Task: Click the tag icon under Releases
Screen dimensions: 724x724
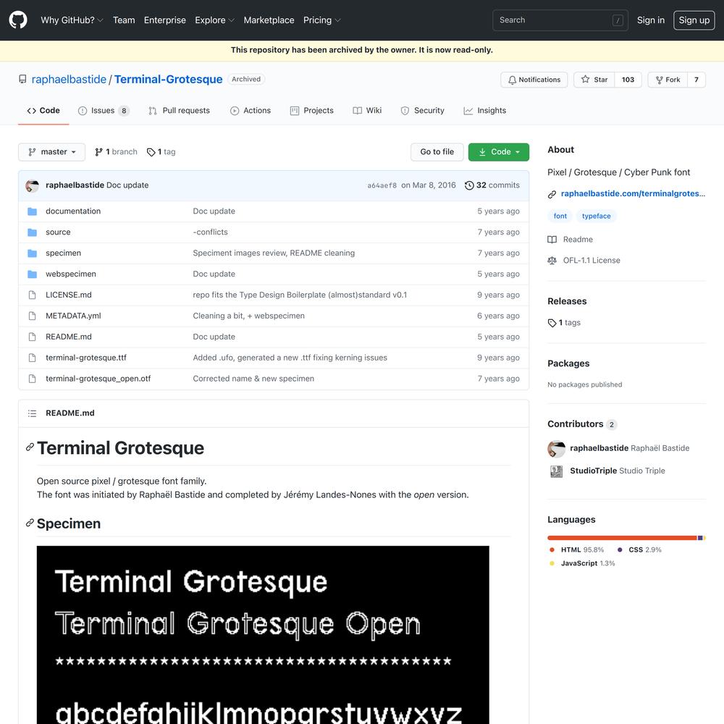Action: [x=552, y=323]
